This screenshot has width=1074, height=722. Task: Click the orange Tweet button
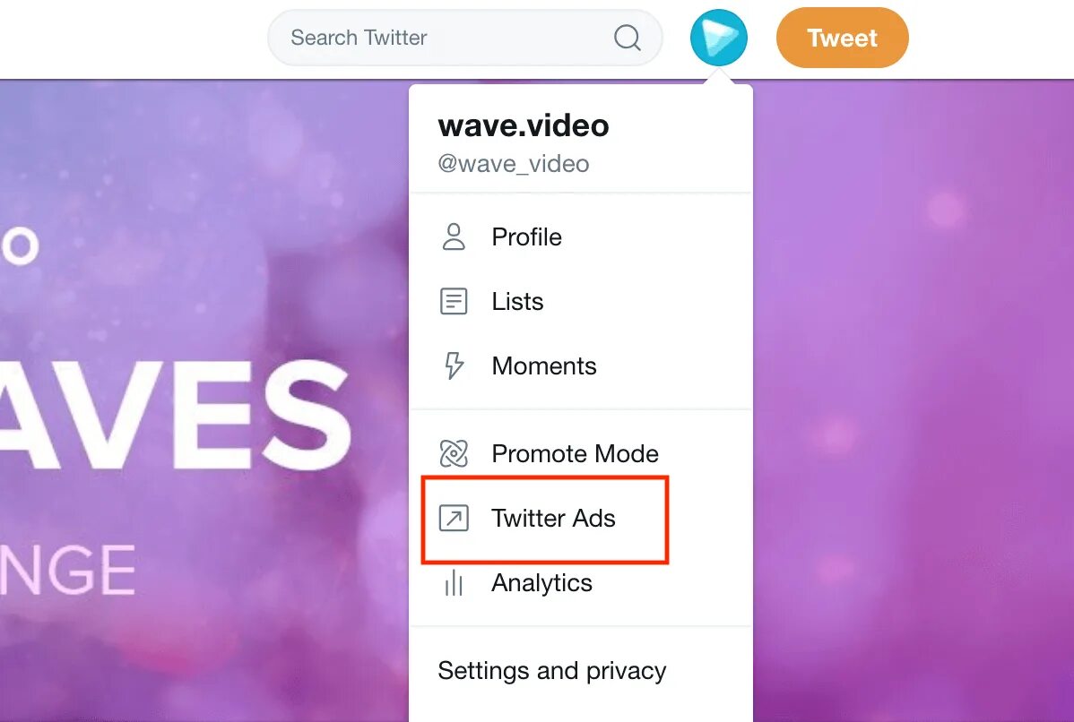click(842, 38)
